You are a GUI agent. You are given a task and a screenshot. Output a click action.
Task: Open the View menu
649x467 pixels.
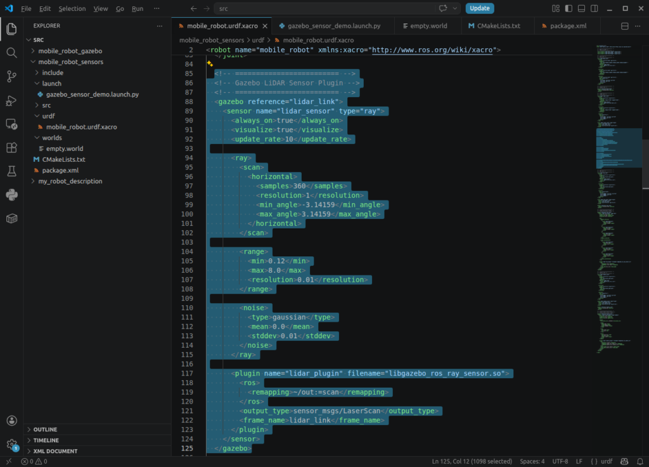coord(101,8)
